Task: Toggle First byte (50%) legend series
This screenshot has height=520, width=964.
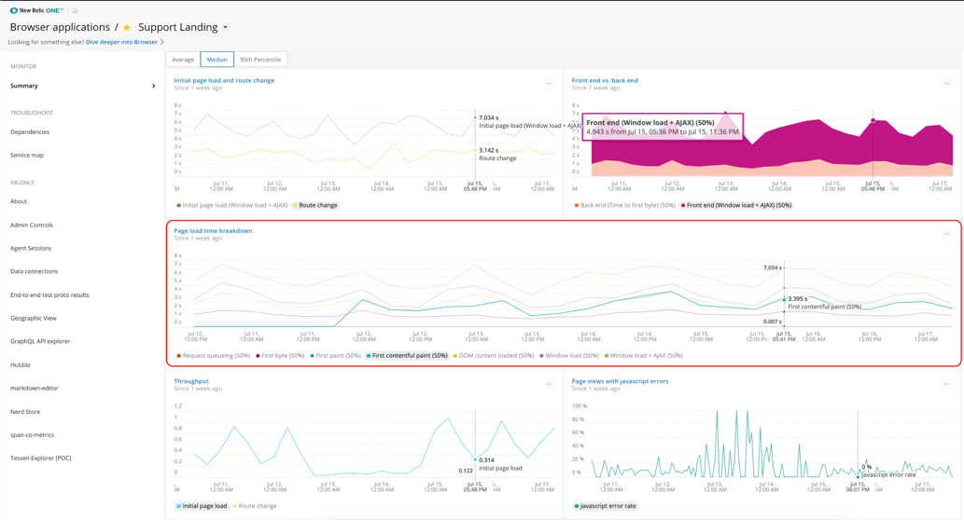Action: pos(280,356)
